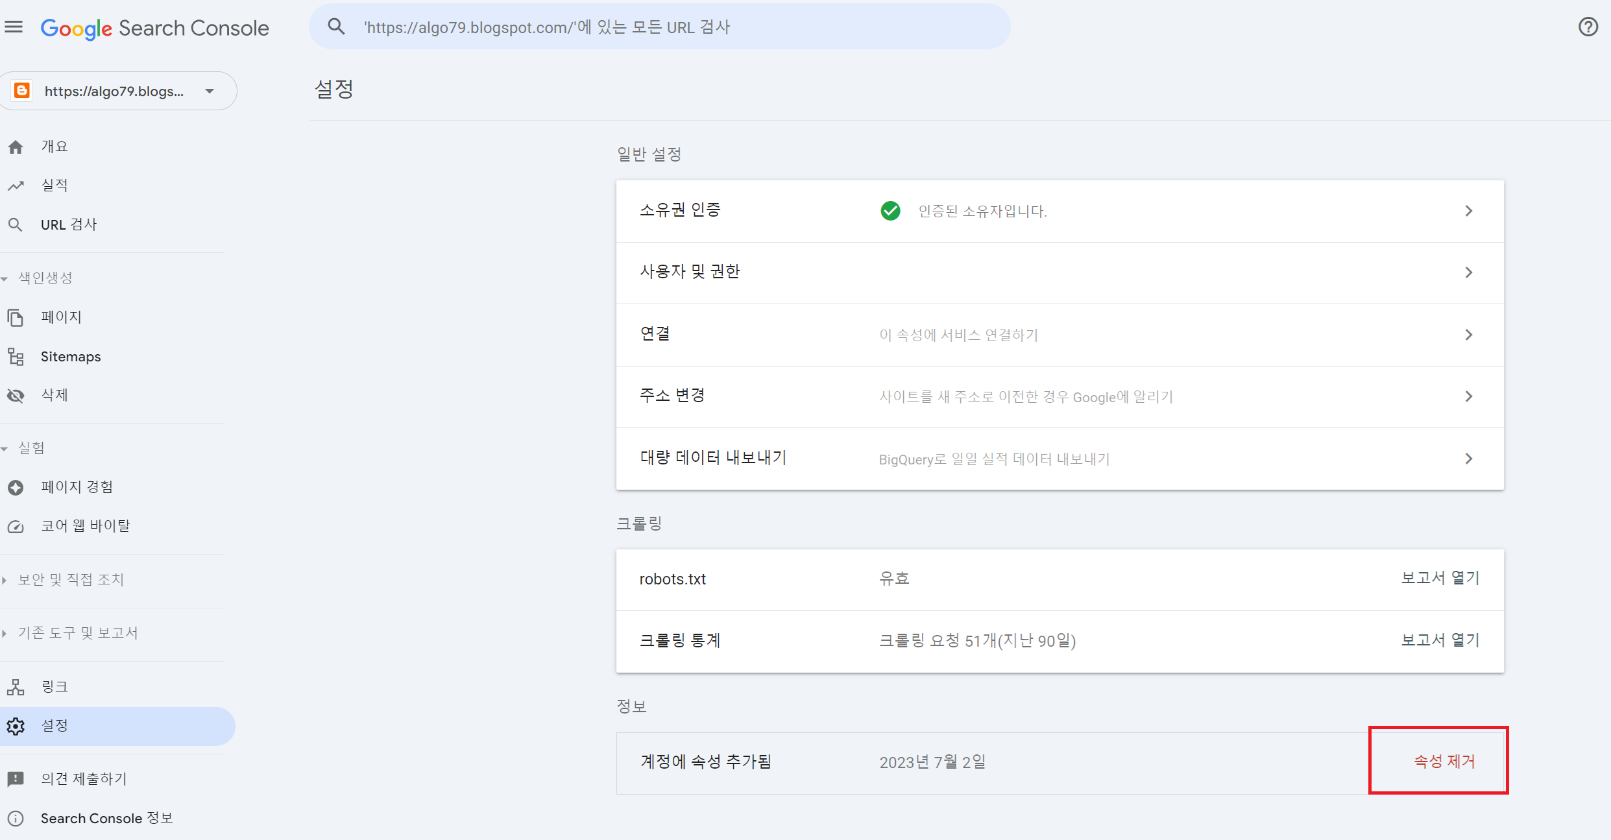Select the Sitemaps tree icon

(16, 357)
